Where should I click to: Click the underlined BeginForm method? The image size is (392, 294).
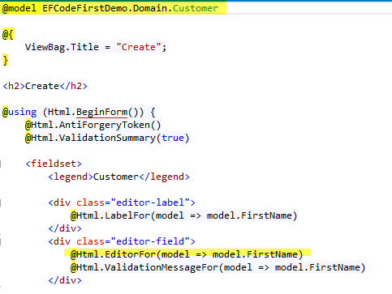pos(101,112)
